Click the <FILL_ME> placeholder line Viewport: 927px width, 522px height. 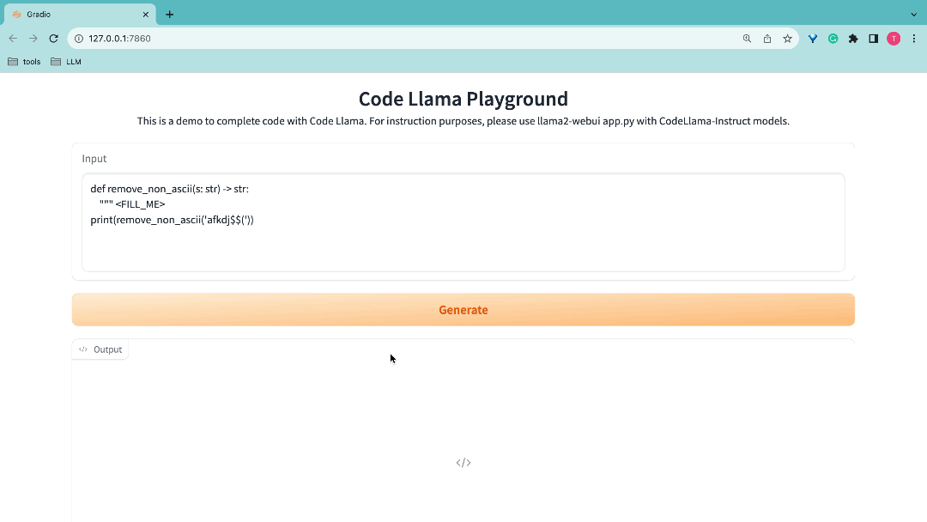(132, 204)
